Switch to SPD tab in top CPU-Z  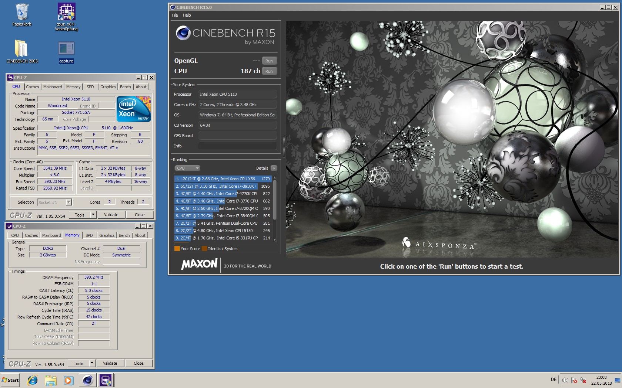click(x=90, y=87)
